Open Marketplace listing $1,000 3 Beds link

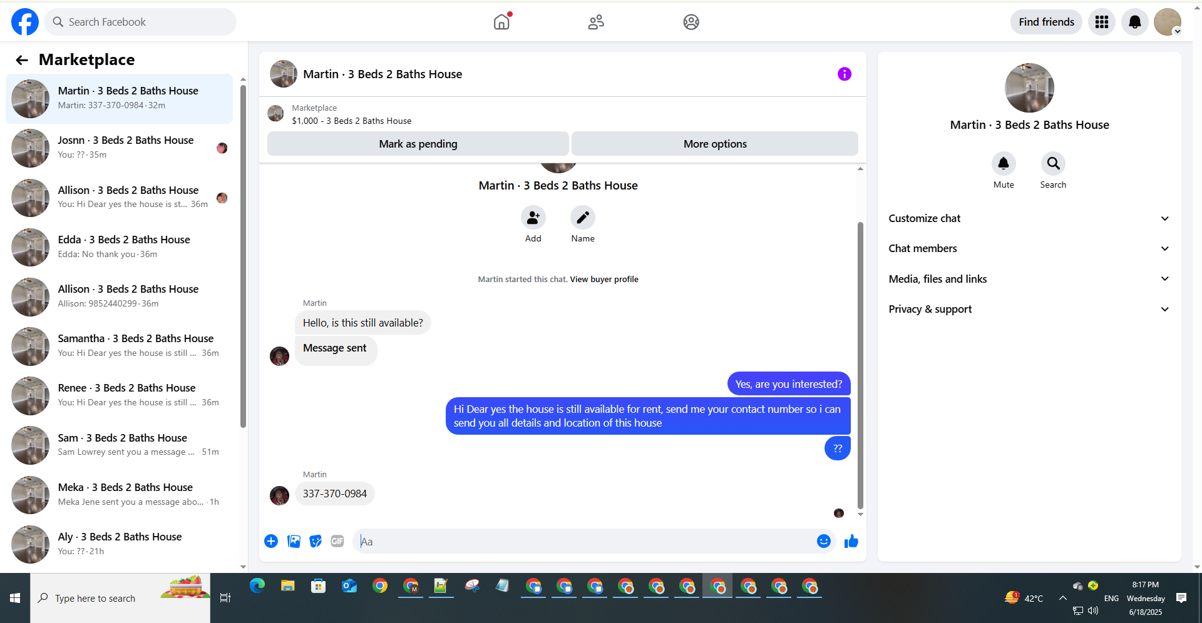point(352,121)
